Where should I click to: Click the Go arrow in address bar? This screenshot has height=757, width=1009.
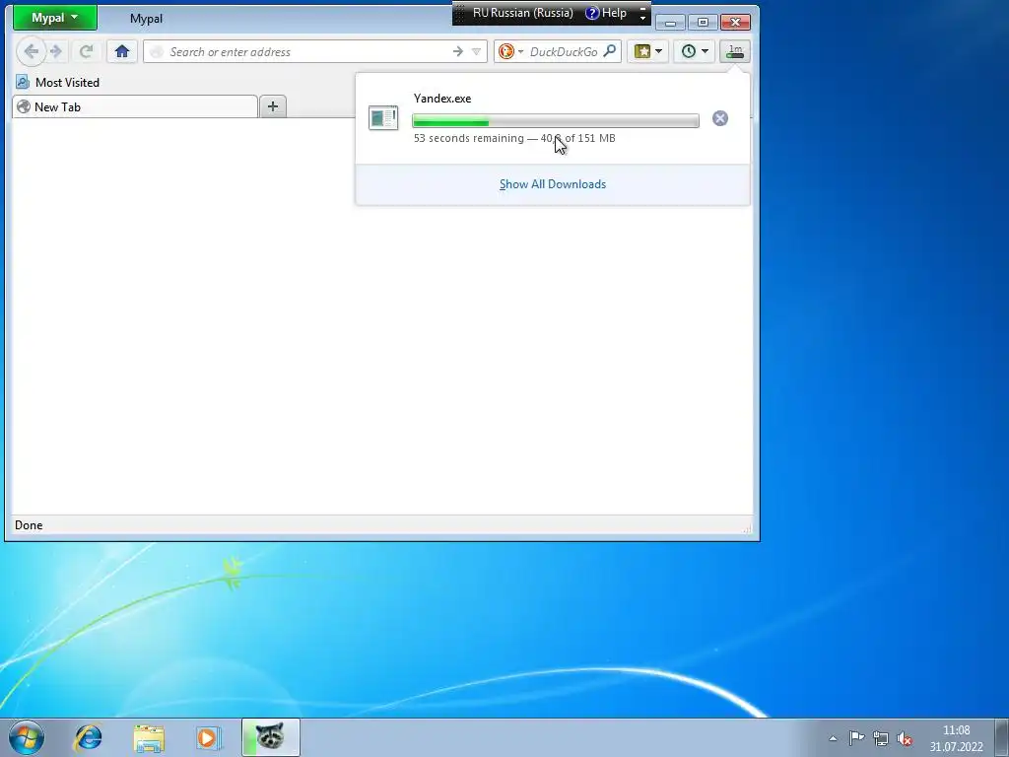point(457,51)
